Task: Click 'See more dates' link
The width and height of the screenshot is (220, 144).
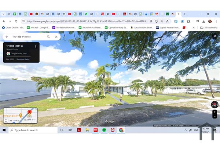Action: (23, 59)
